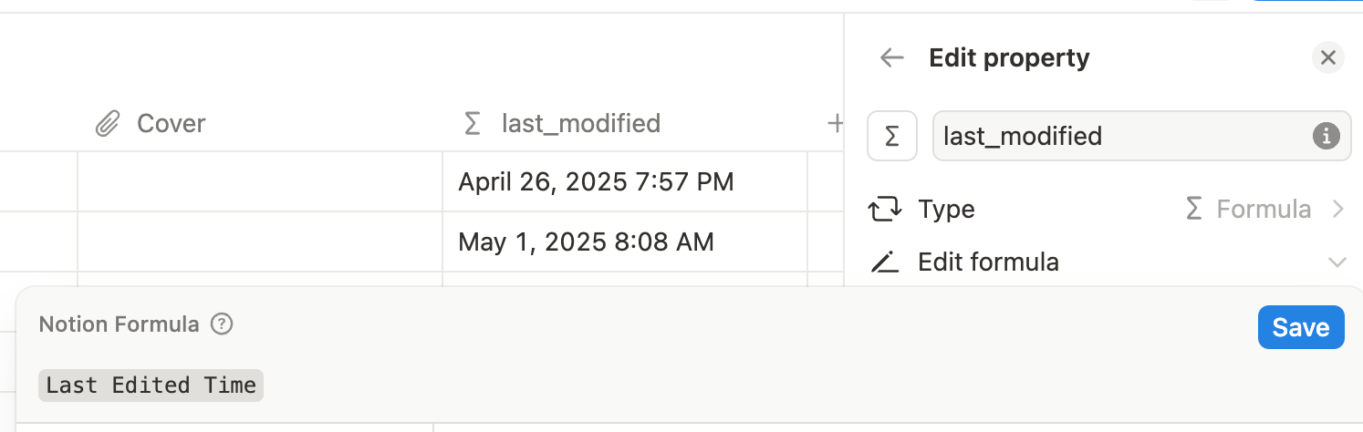This screenshot has width=1363, height=432.
Task: Open Notion Formula help question mark
Action: coord(222,324)
